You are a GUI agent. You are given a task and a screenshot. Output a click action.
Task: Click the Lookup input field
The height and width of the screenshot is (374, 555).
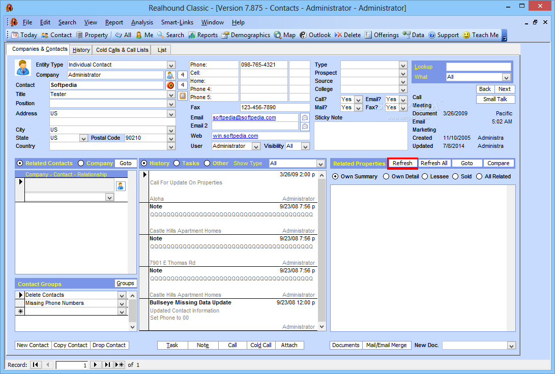pyautogui.click(x=479, y=67)
